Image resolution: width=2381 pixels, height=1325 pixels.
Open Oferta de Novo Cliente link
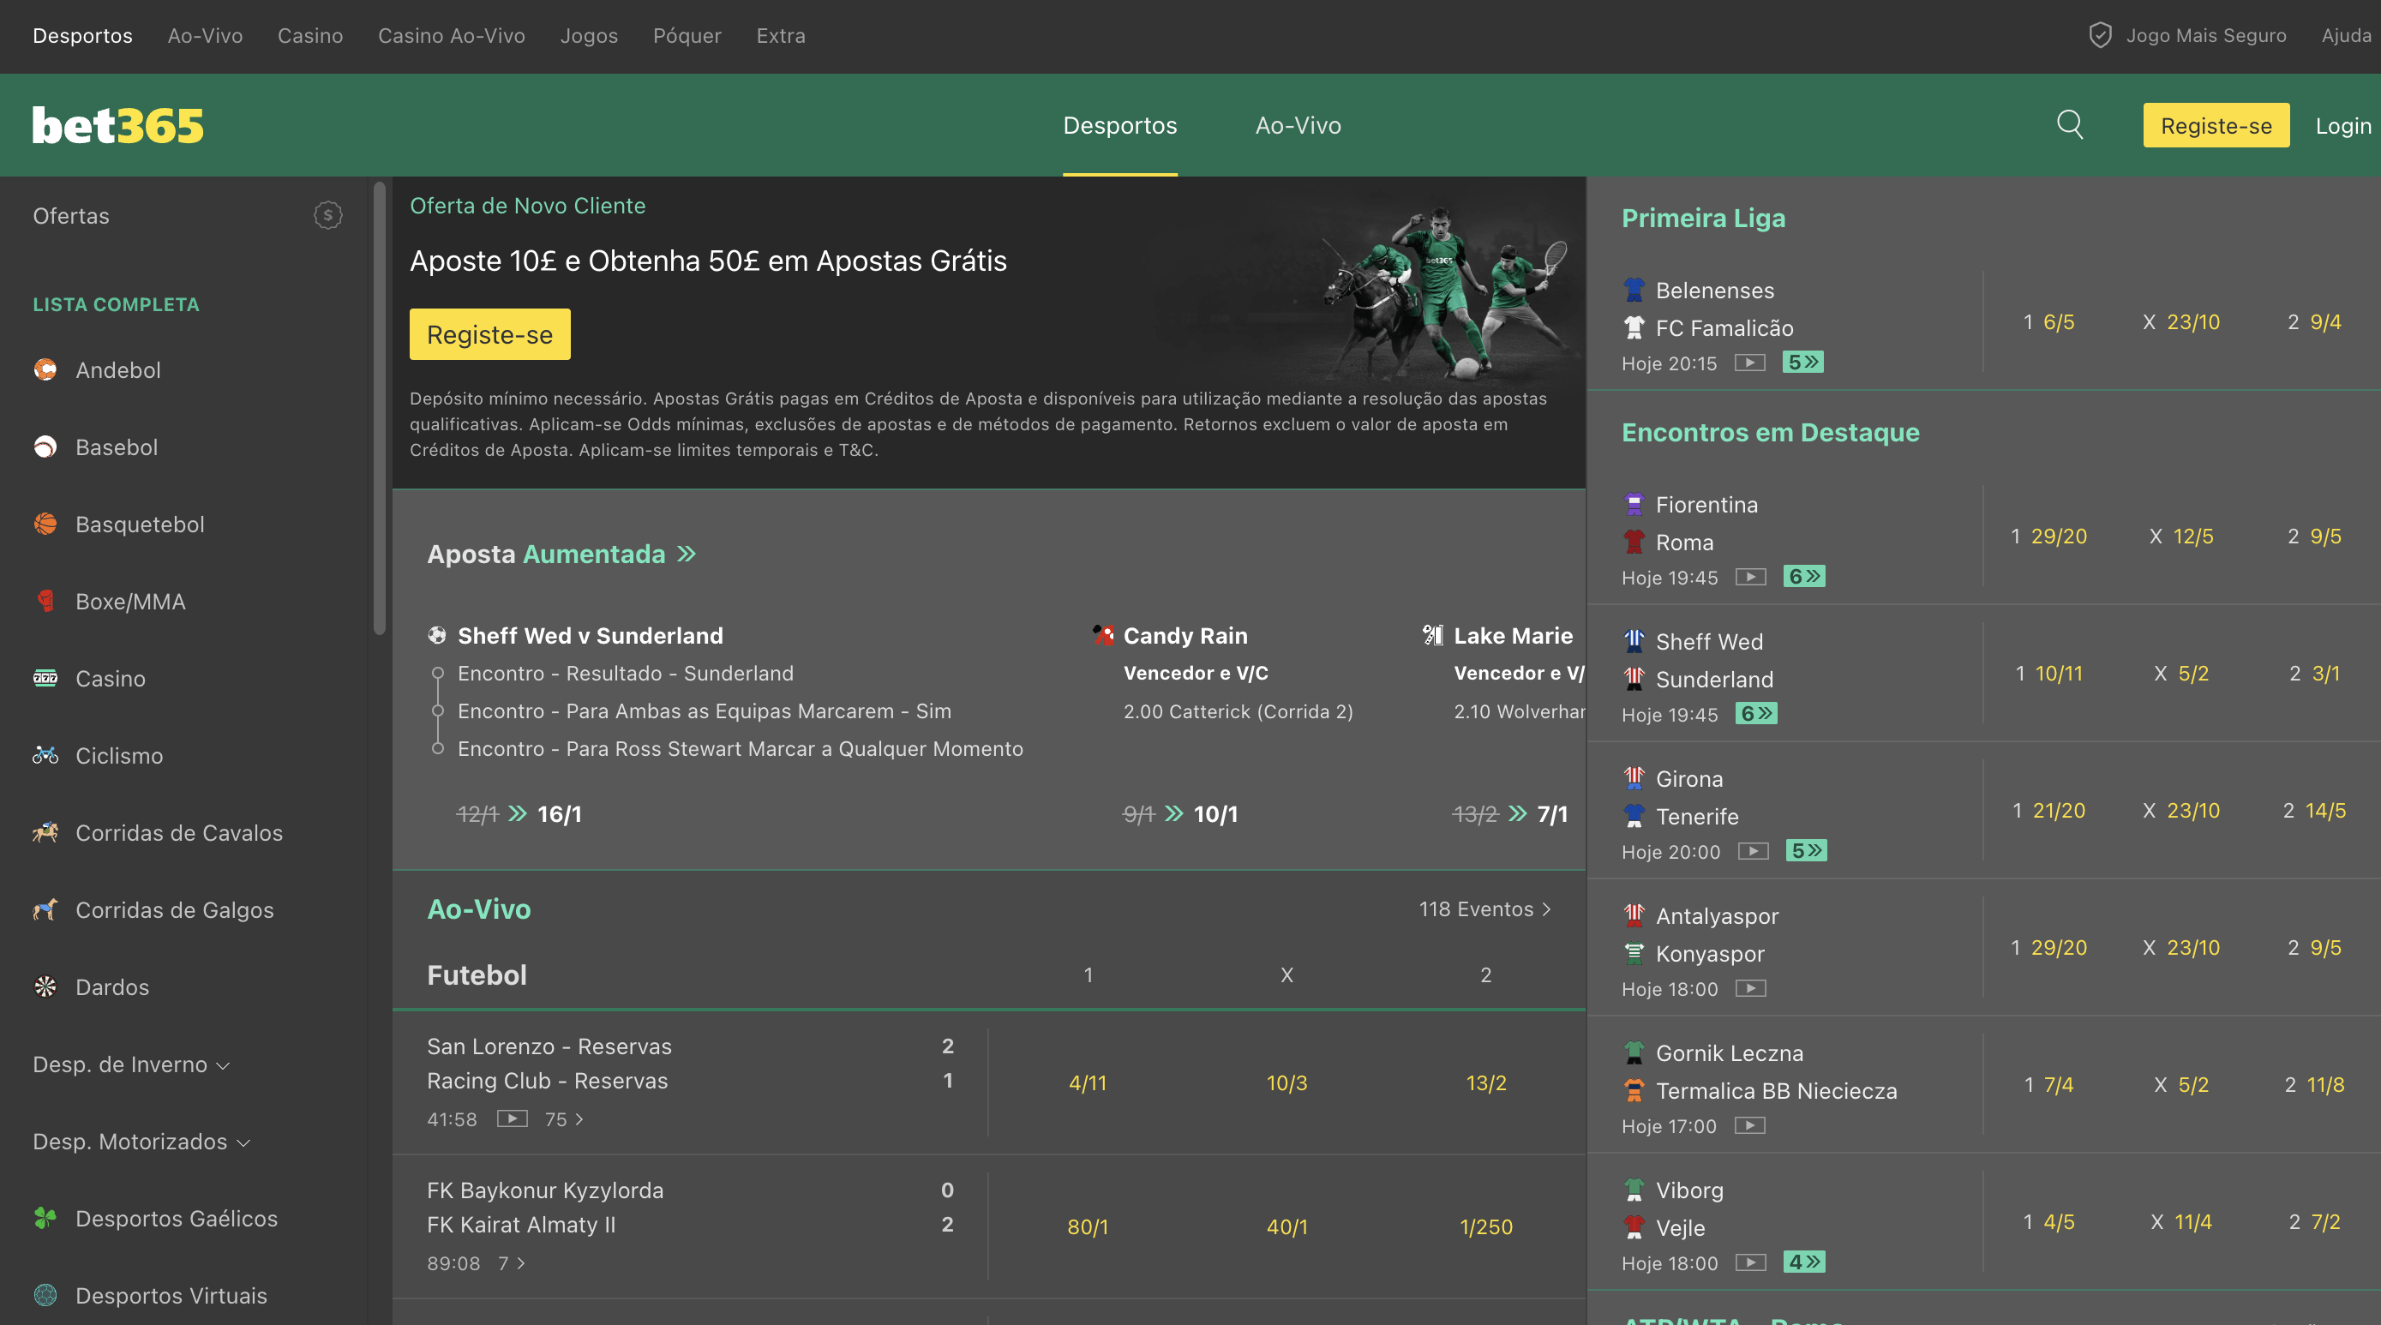click(527, 205)
